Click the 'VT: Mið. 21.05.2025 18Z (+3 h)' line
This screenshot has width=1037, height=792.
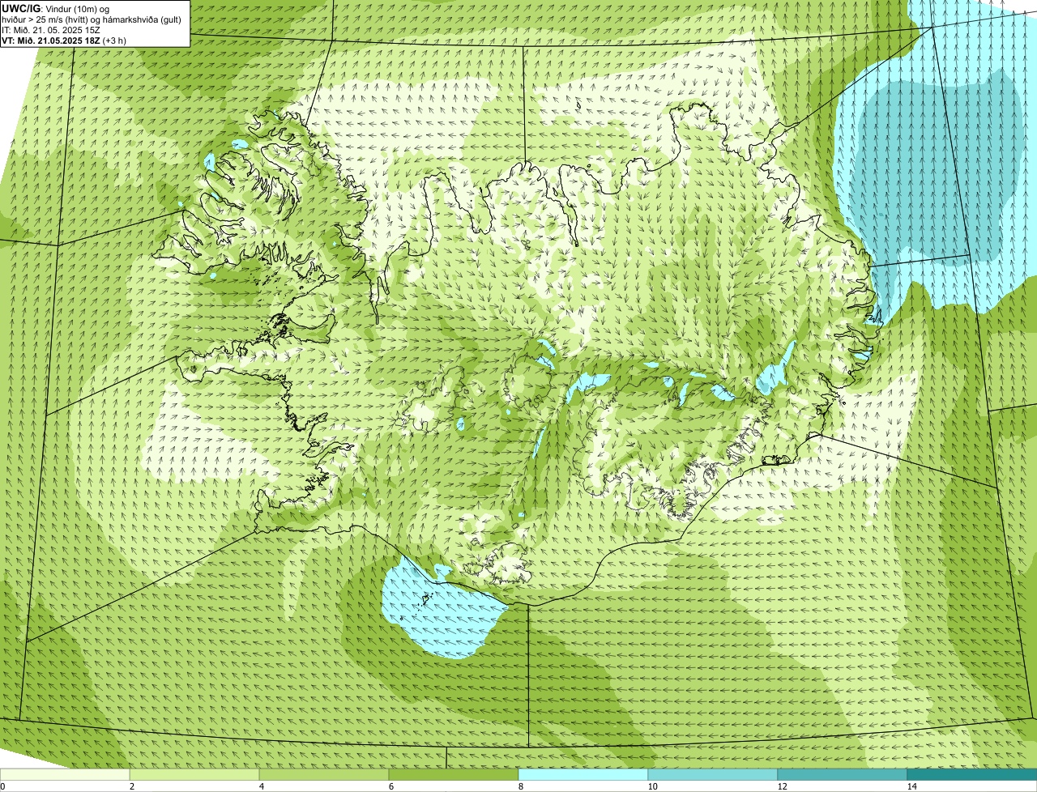(x=64, y=40)
